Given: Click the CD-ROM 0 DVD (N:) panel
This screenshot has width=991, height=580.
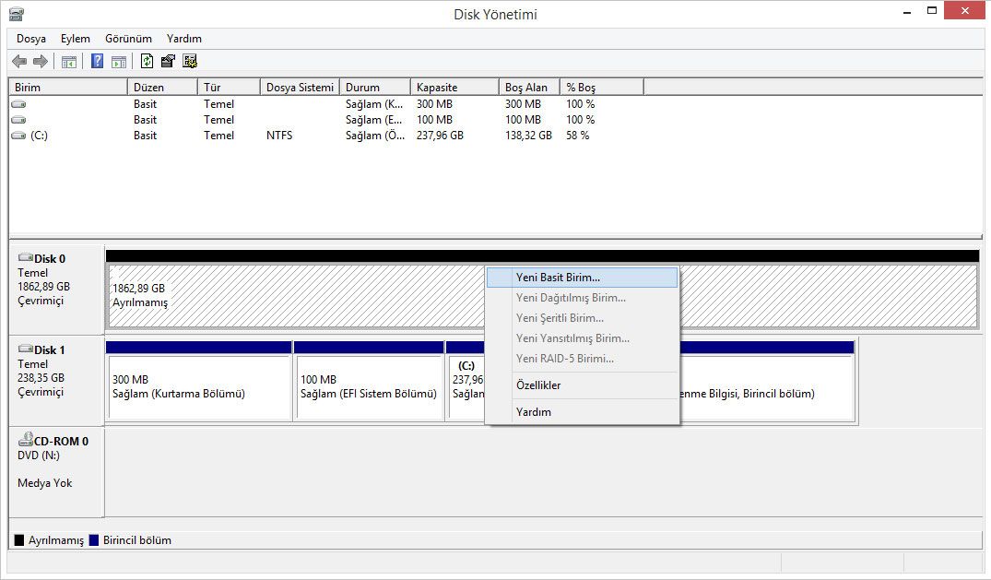Looking at the screenshot, I should click(56, 472).
